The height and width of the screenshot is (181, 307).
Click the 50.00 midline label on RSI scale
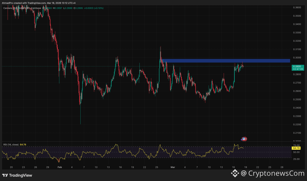296,152
